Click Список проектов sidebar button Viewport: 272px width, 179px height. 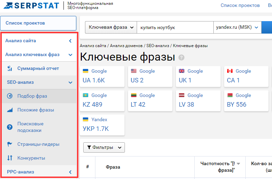click(38, 23)
